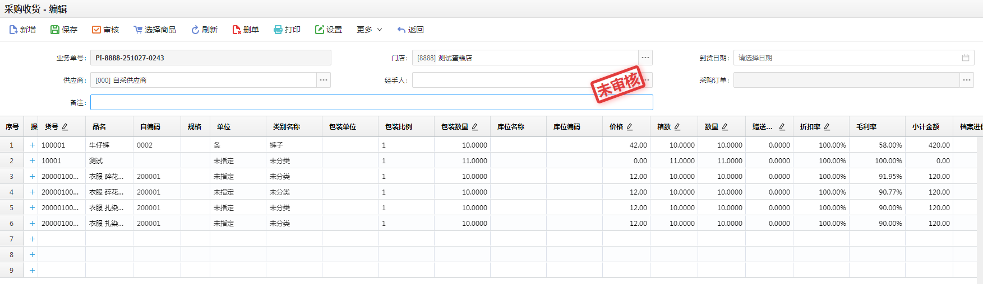Click the 价格 column header

click(616, 127)
